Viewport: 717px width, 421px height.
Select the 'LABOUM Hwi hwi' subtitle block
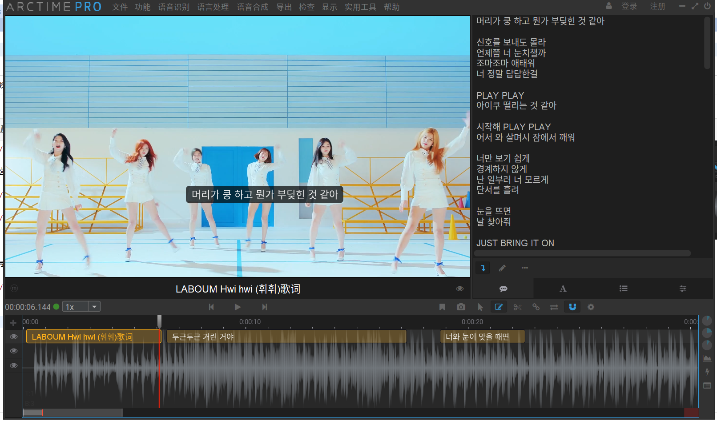coord(93,337)
